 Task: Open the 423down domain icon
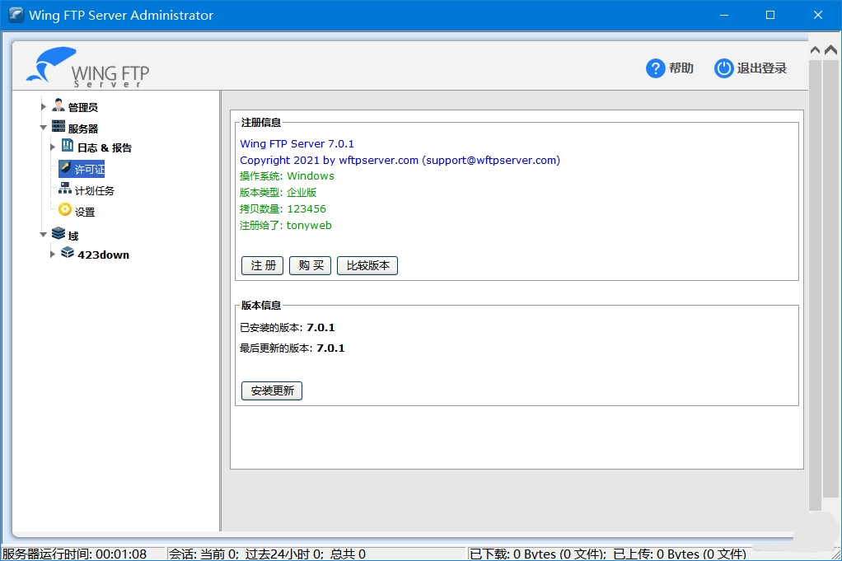[x=68, y=255]
